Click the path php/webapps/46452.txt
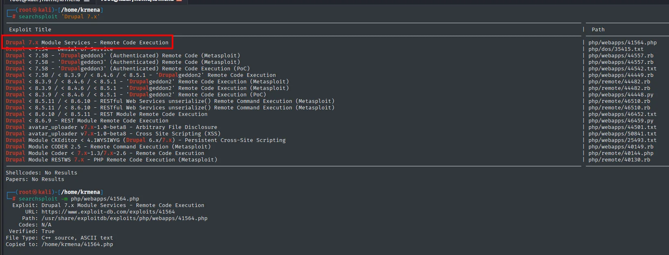The image size is (669, 255). pyautogui.click(x=622, y=114)
